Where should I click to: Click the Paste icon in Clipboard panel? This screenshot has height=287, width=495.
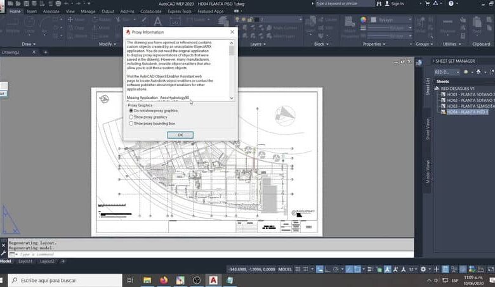[477, 22]
